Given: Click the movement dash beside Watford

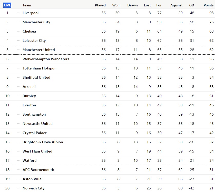Looking at the screenshot, I should [18, 160].
